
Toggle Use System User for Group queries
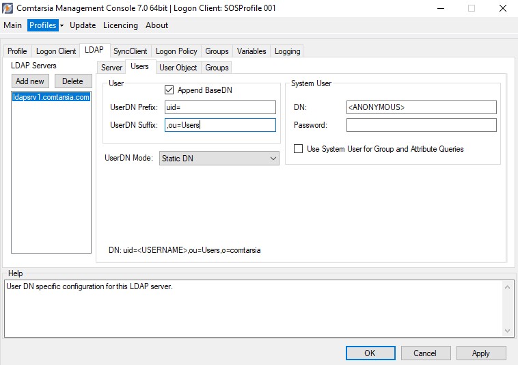pos(298,149)
